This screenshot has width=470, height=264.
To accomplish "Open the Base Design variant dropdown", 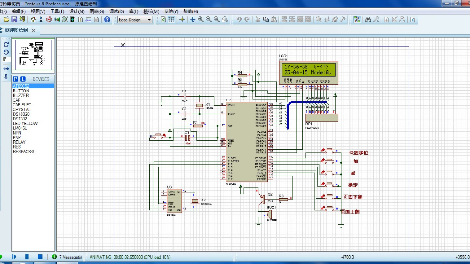I will [135, 20].
